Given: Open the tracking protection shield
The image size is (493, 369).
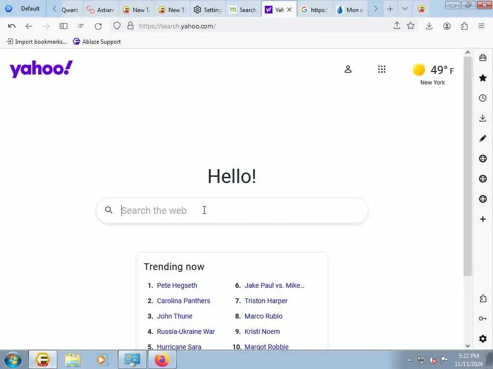Looking at the screenshot, I should 117,26.
